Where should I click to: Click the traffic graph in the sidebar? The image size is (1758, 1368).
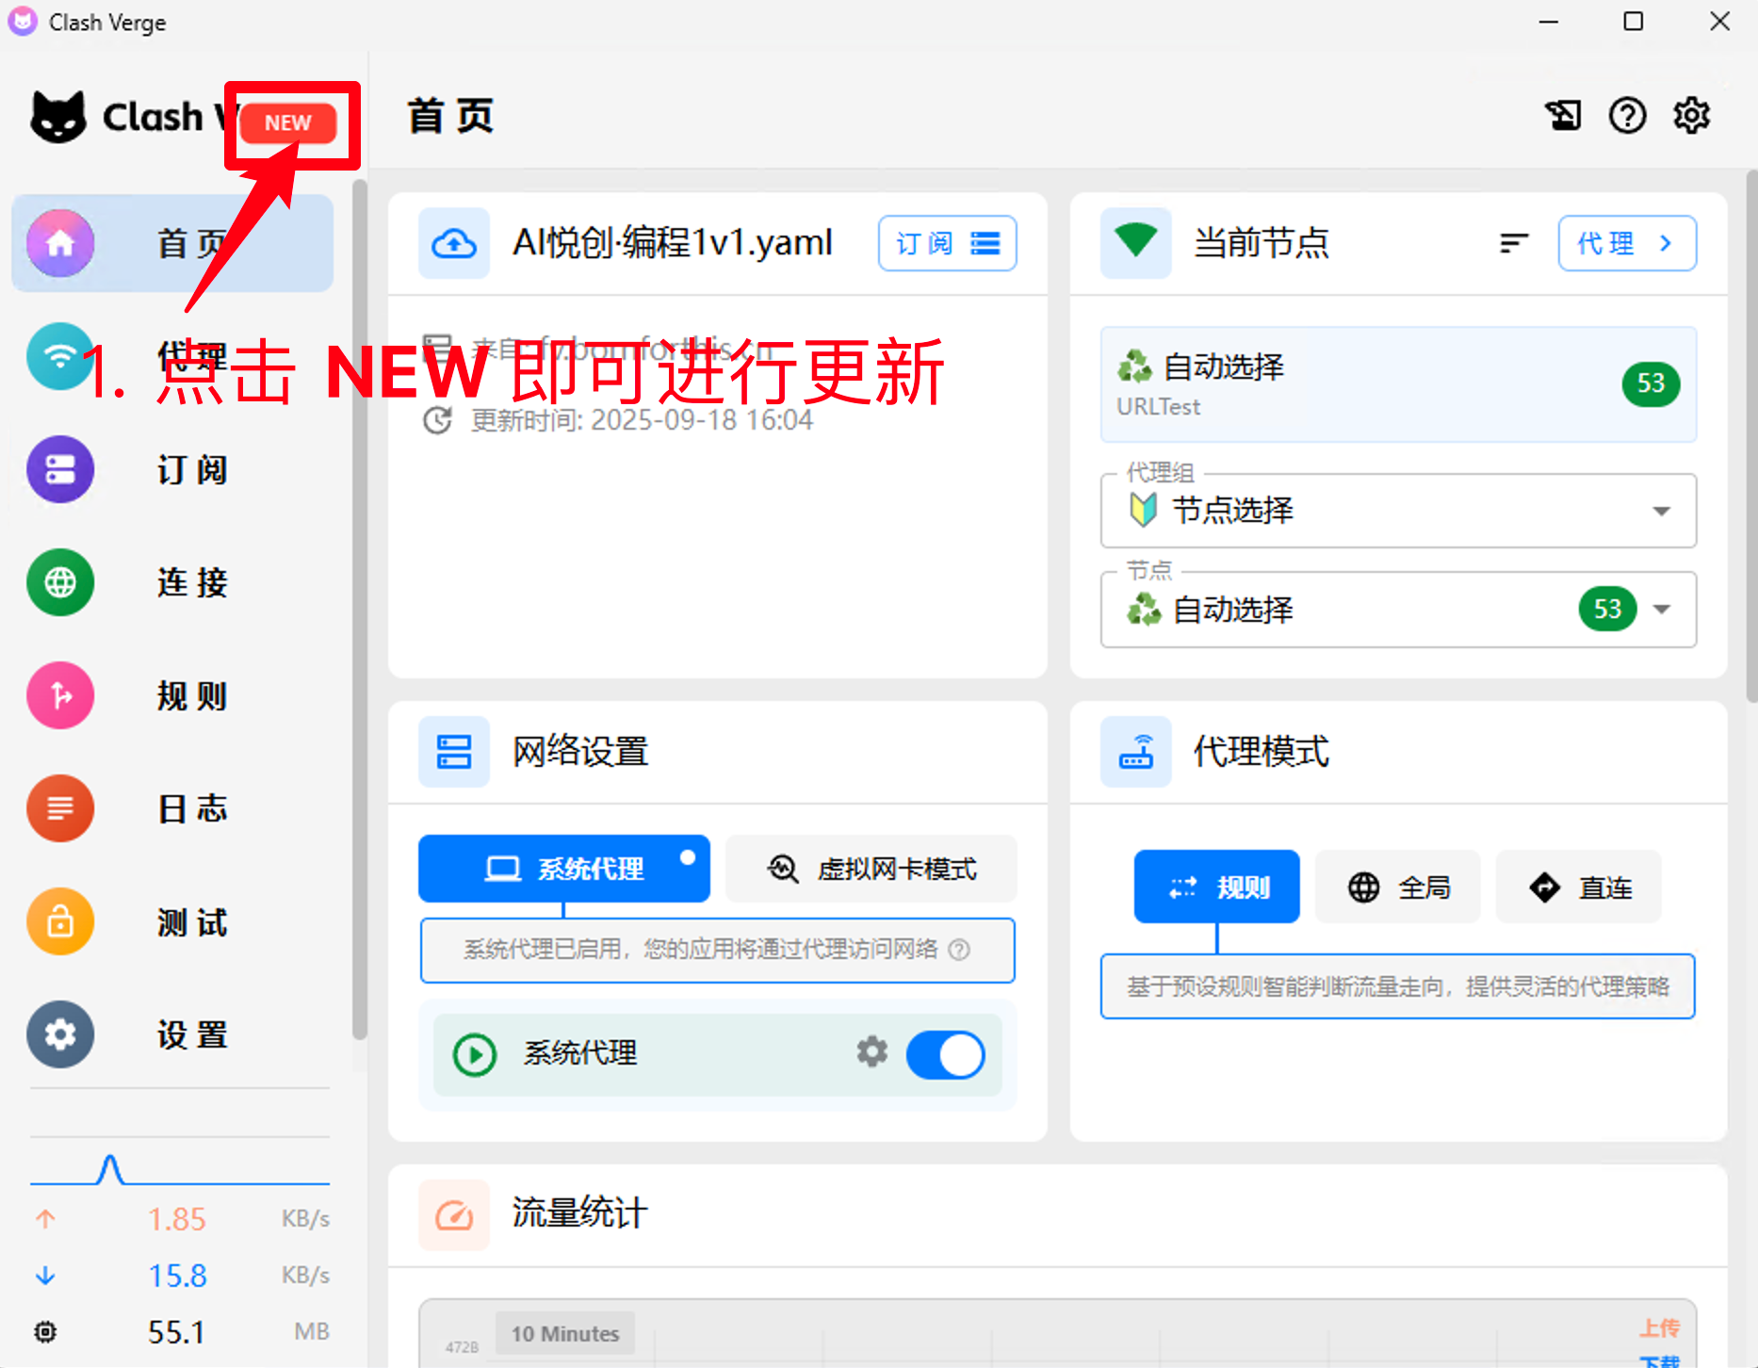180,1168
